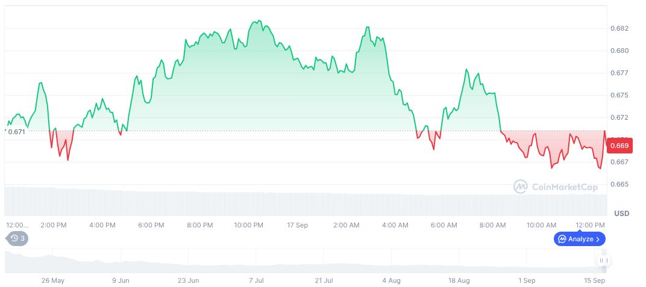Click the 0.671 opening price label
Image resolution: width=646 pixels, height=287 pixels.
click(x=17, y=132)
